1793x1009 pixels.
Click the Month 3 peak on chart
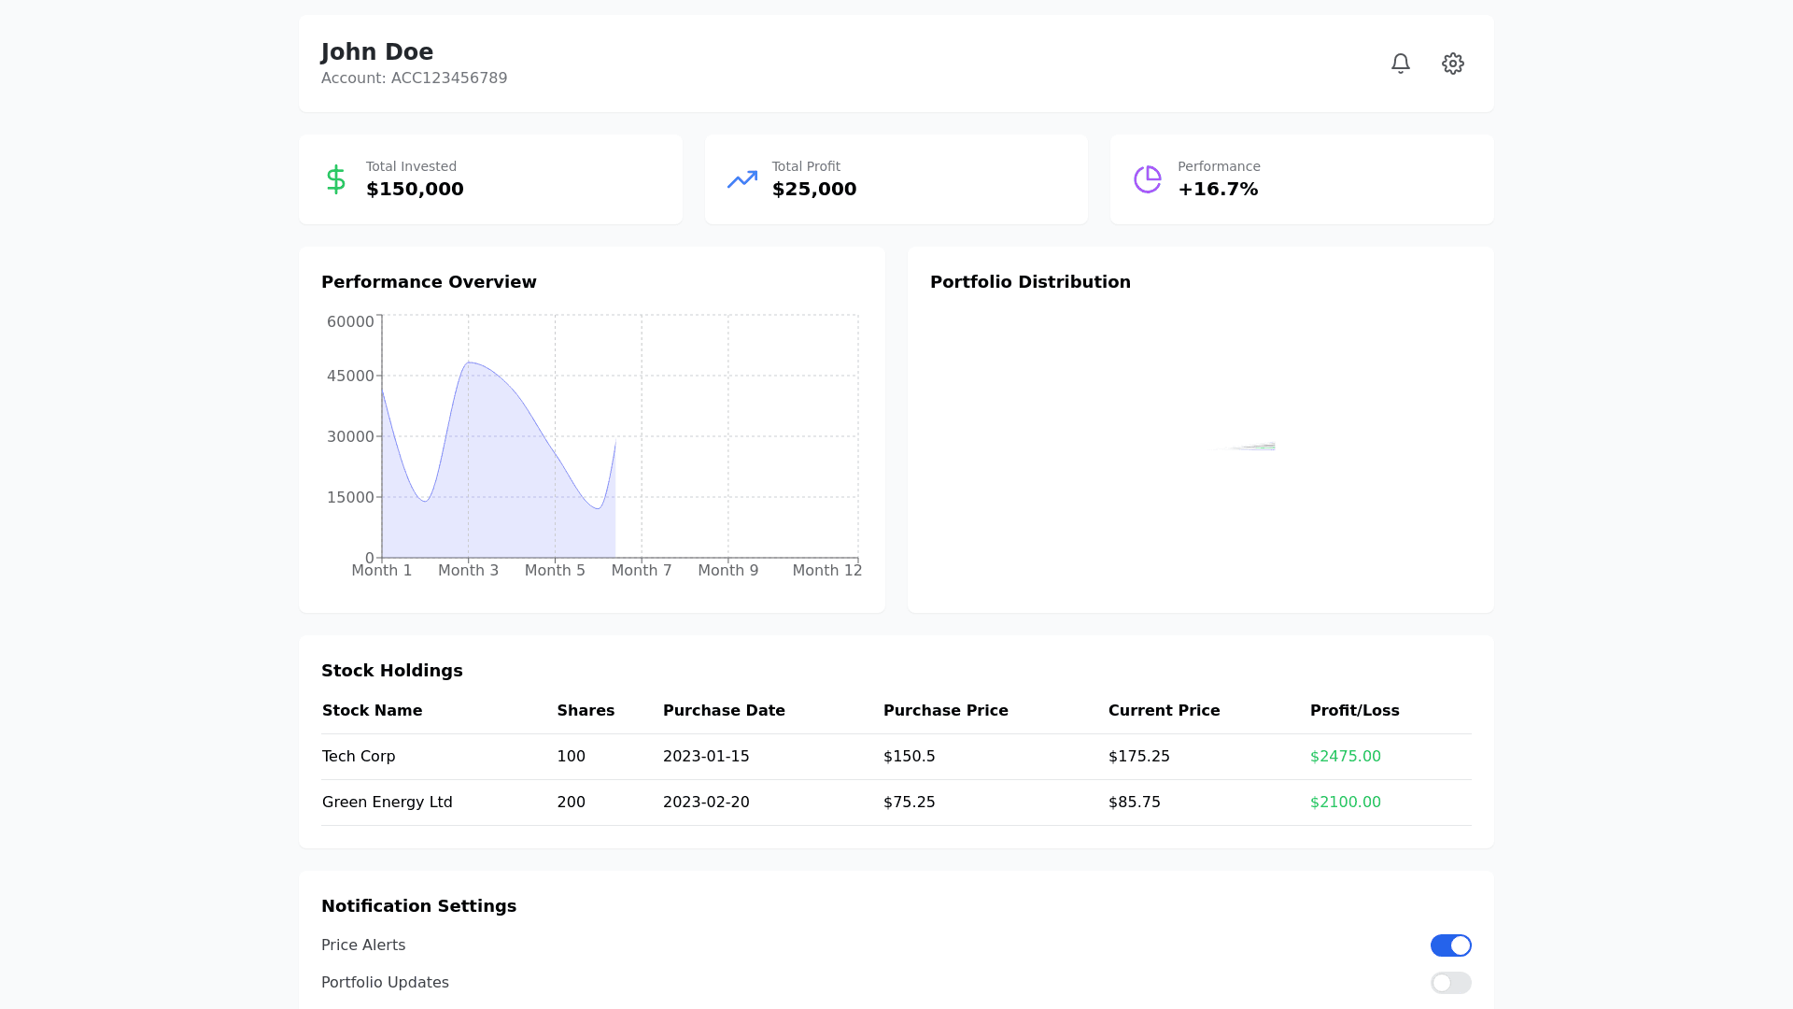tap(469, 363)
